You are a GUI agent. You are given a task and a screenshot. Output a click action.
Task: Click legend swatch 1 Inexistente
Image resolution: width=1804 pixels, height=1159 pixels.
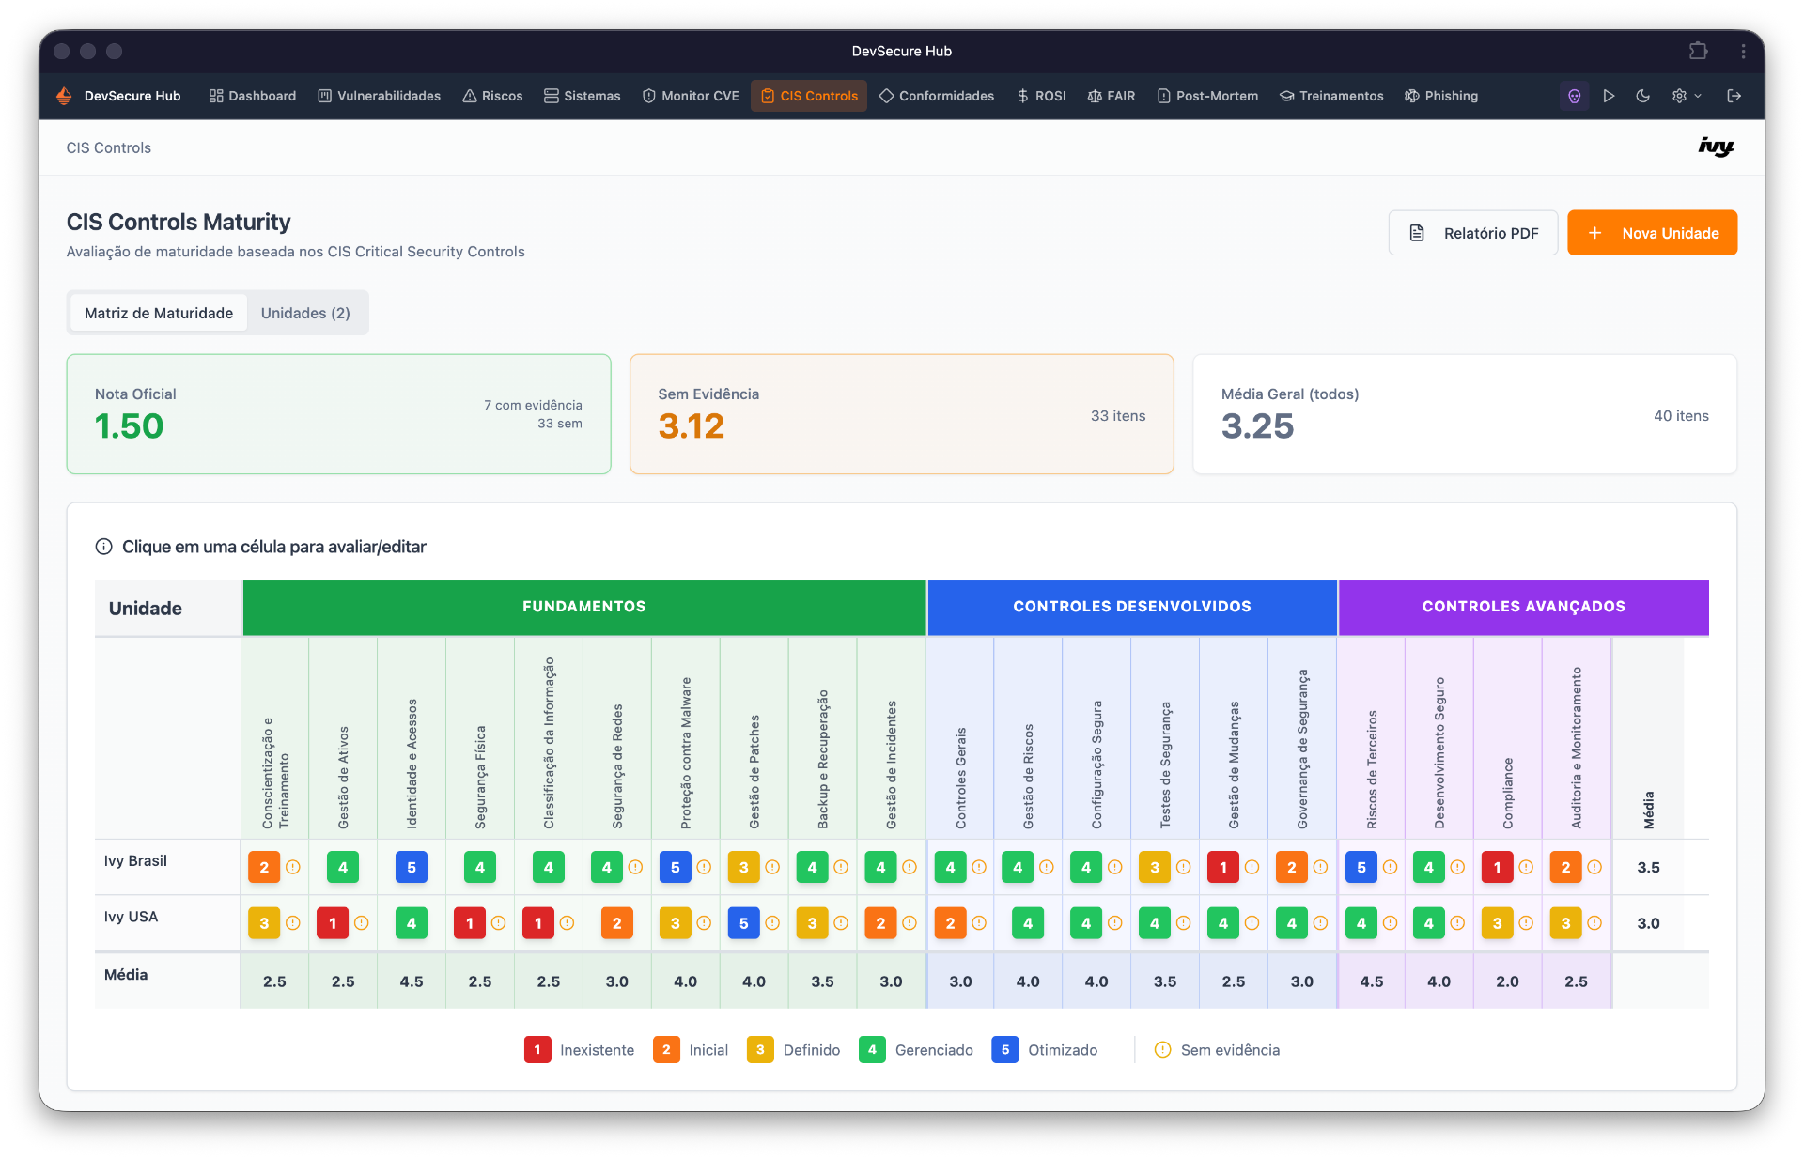(537, 1050)
